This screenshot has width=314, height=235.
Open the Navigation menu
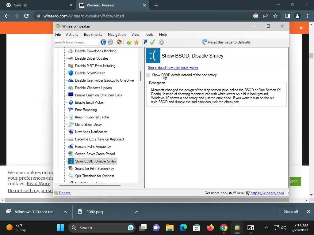click(117, 35)
